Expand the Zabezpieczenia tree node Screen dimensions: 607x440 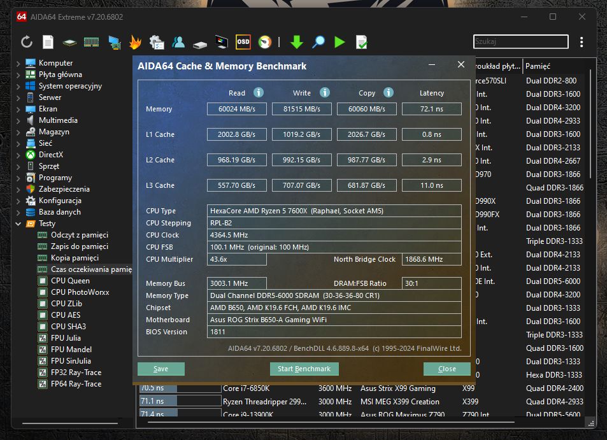(18, 189)
